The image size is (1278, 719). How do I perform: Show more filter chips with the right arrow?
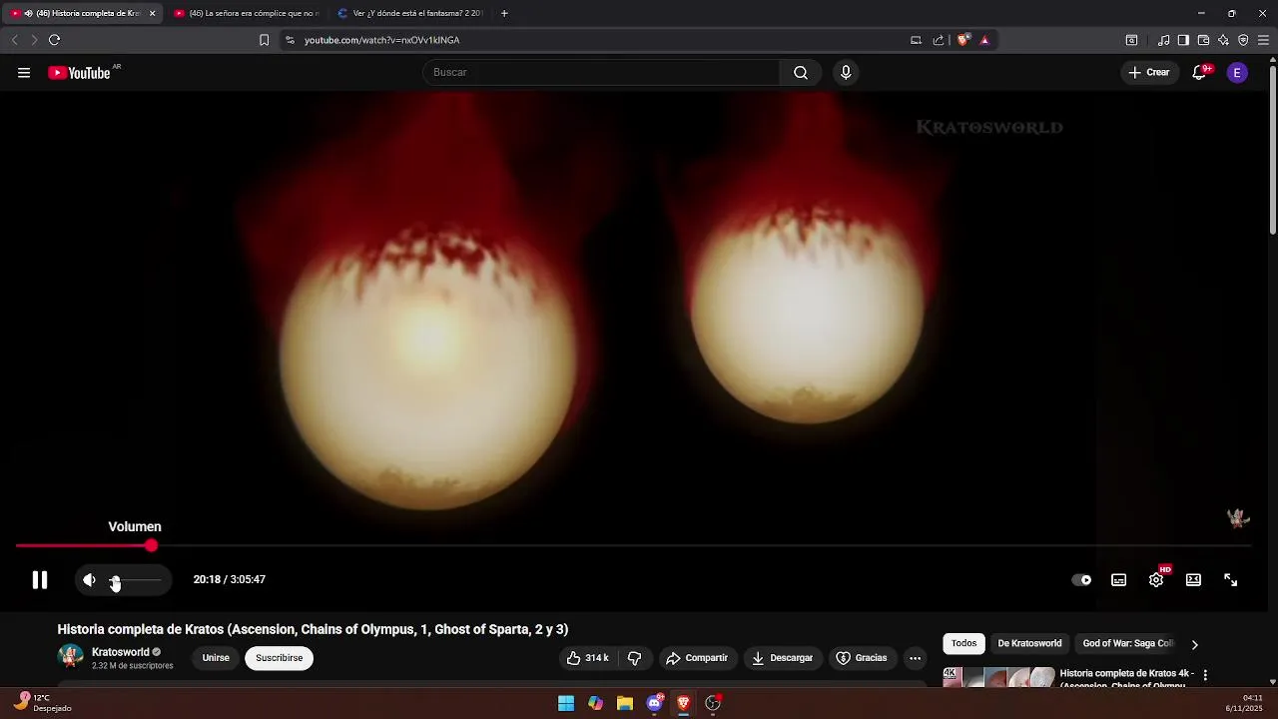[1194, 645]
